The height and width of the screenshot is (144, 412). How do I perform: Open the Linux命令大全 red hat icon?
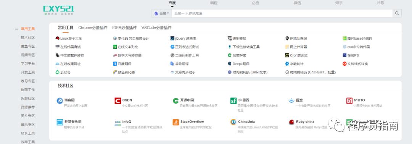pos(57,39)
